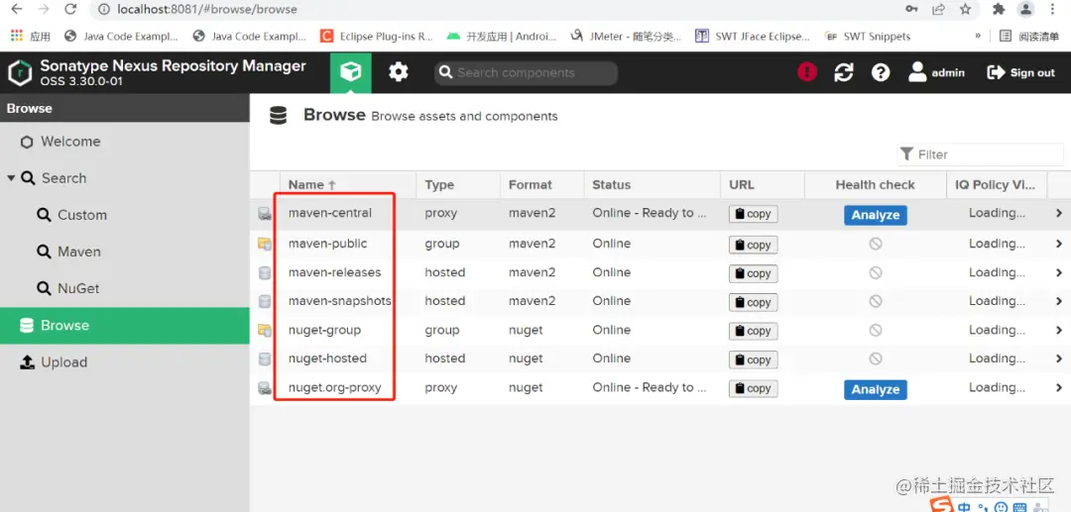
Task: Collapse the Search tree node arrow
Action: 11,178
